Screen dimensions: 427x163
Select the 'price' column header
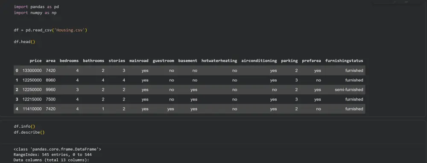[36, 61]
